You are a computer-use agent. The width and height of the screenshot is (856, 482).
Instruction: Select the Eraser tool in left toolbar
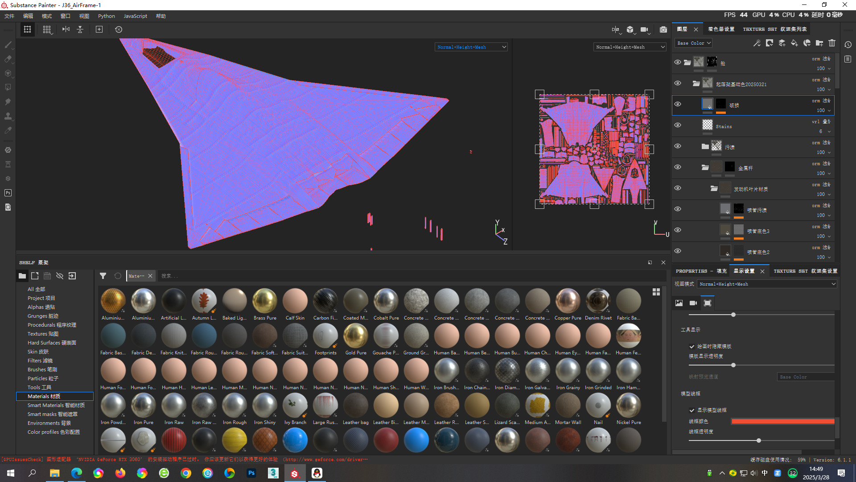8,59
